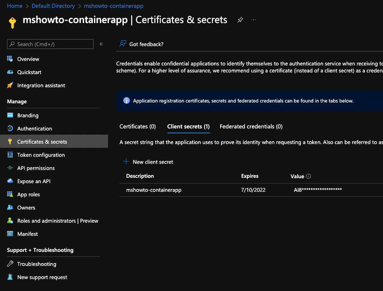Click the info icon next to Value
The height and width of the screenshot is (291, 383).
[308, 176]
